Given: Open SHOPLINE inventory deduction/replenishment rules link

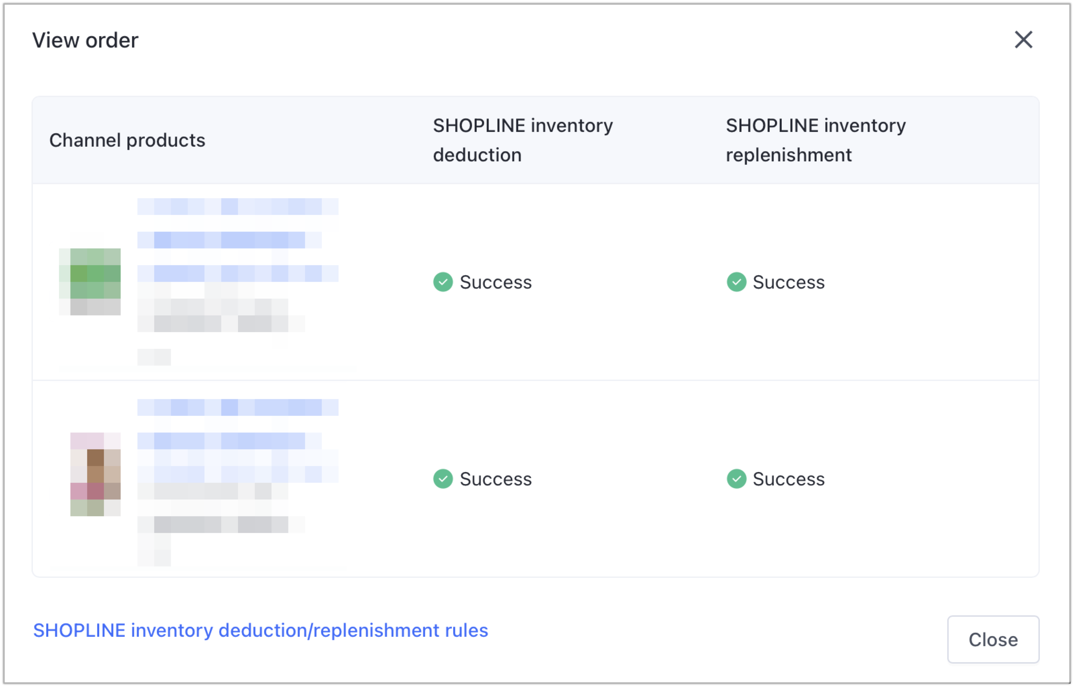Looking at the screenshot, I should point(261,630).
